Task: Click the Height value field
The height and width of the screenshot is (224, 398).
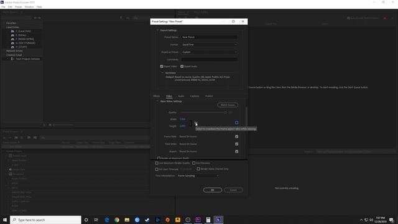Action: tap(182, 126)
